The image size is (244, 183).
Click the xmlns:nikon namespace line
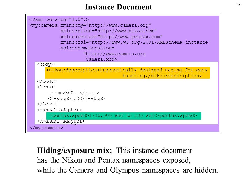tap(109, 31)
